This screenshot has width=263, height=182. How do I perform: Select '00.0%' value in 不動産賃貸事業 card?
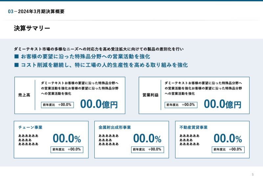pyautogui.click(x=228, y=138)
